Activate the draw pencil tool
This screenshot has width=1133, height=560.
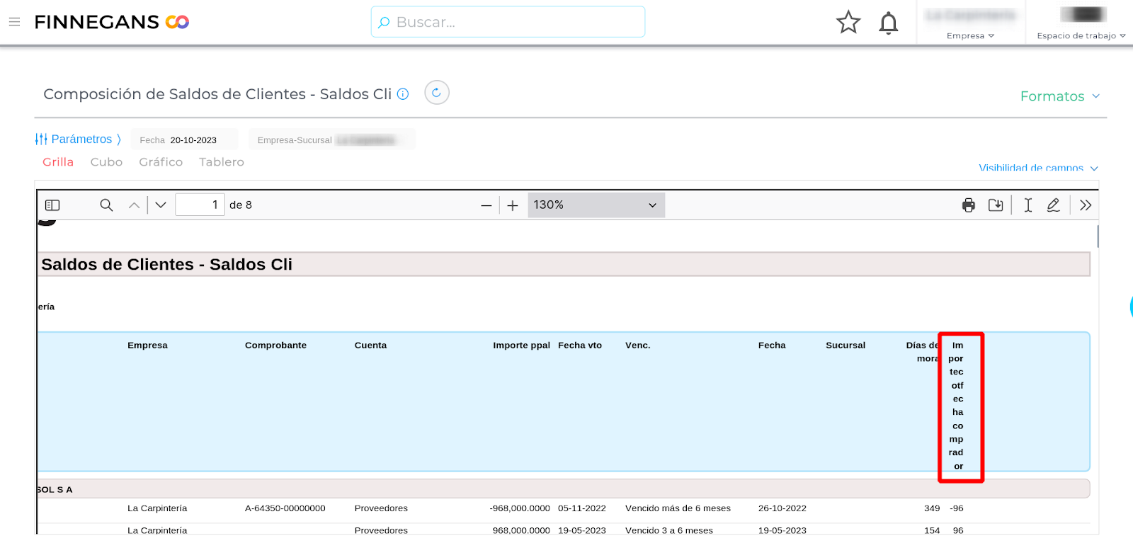(1053, 205)
